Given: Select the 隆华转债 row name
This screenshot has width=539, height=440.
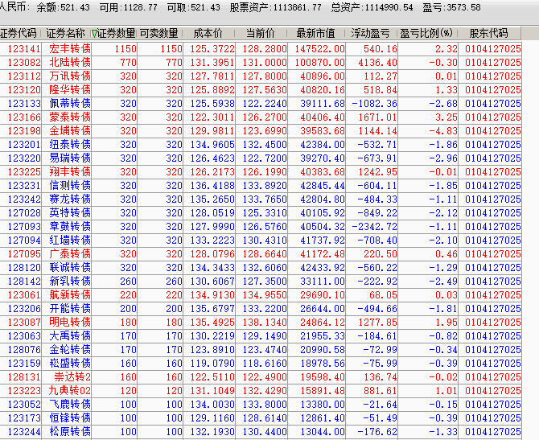Looking at the screenshot, I should click(70, 90).
